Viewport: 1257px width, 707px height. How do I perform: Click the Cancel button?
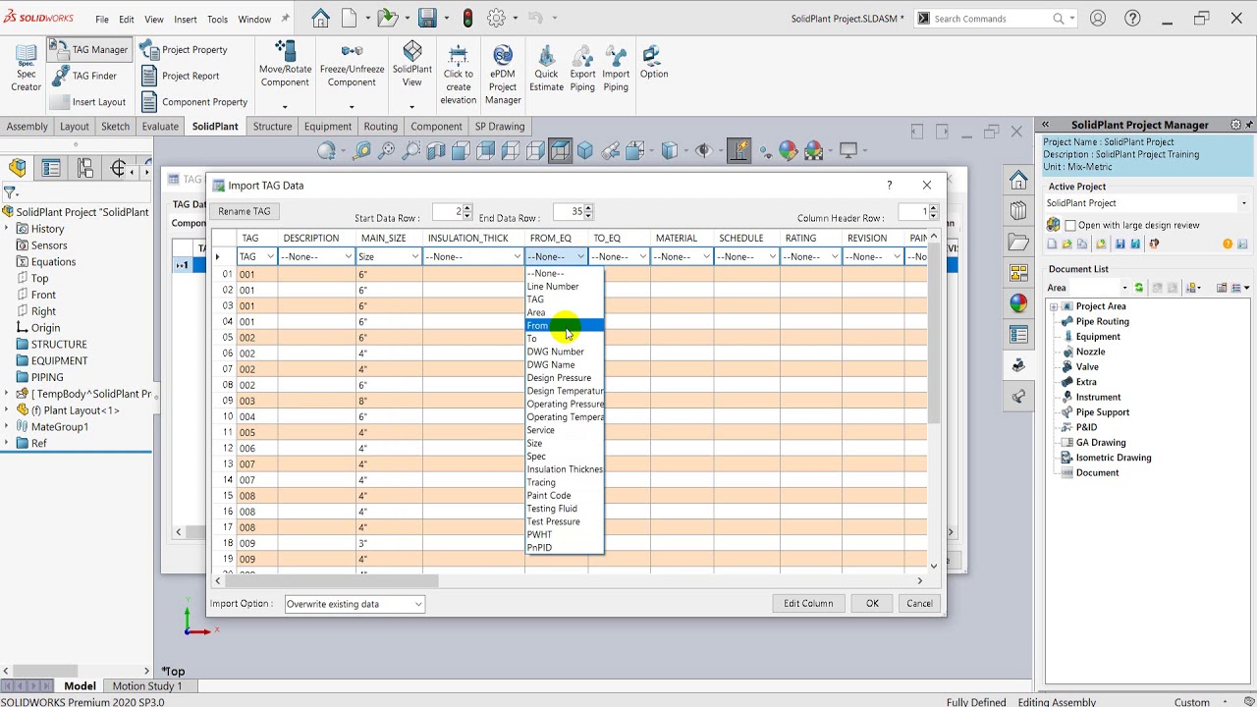tap(919, 604)
